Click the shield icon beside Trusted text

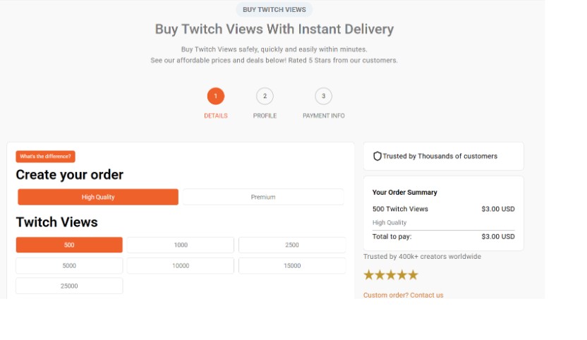click(377, 156)
